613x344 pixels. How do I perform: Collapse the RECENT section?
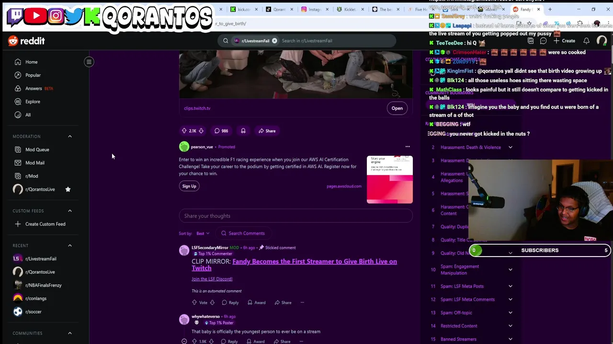click(70, 246)
